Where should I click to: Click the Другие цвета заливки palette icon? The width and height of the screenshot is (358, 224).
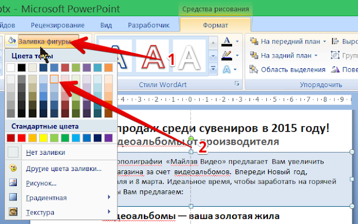[13, 168]
